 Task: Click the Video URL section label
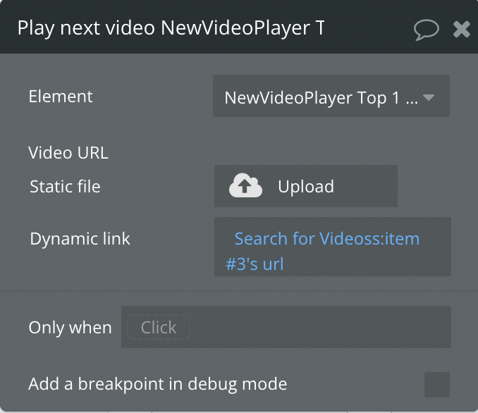coord(68,152)
